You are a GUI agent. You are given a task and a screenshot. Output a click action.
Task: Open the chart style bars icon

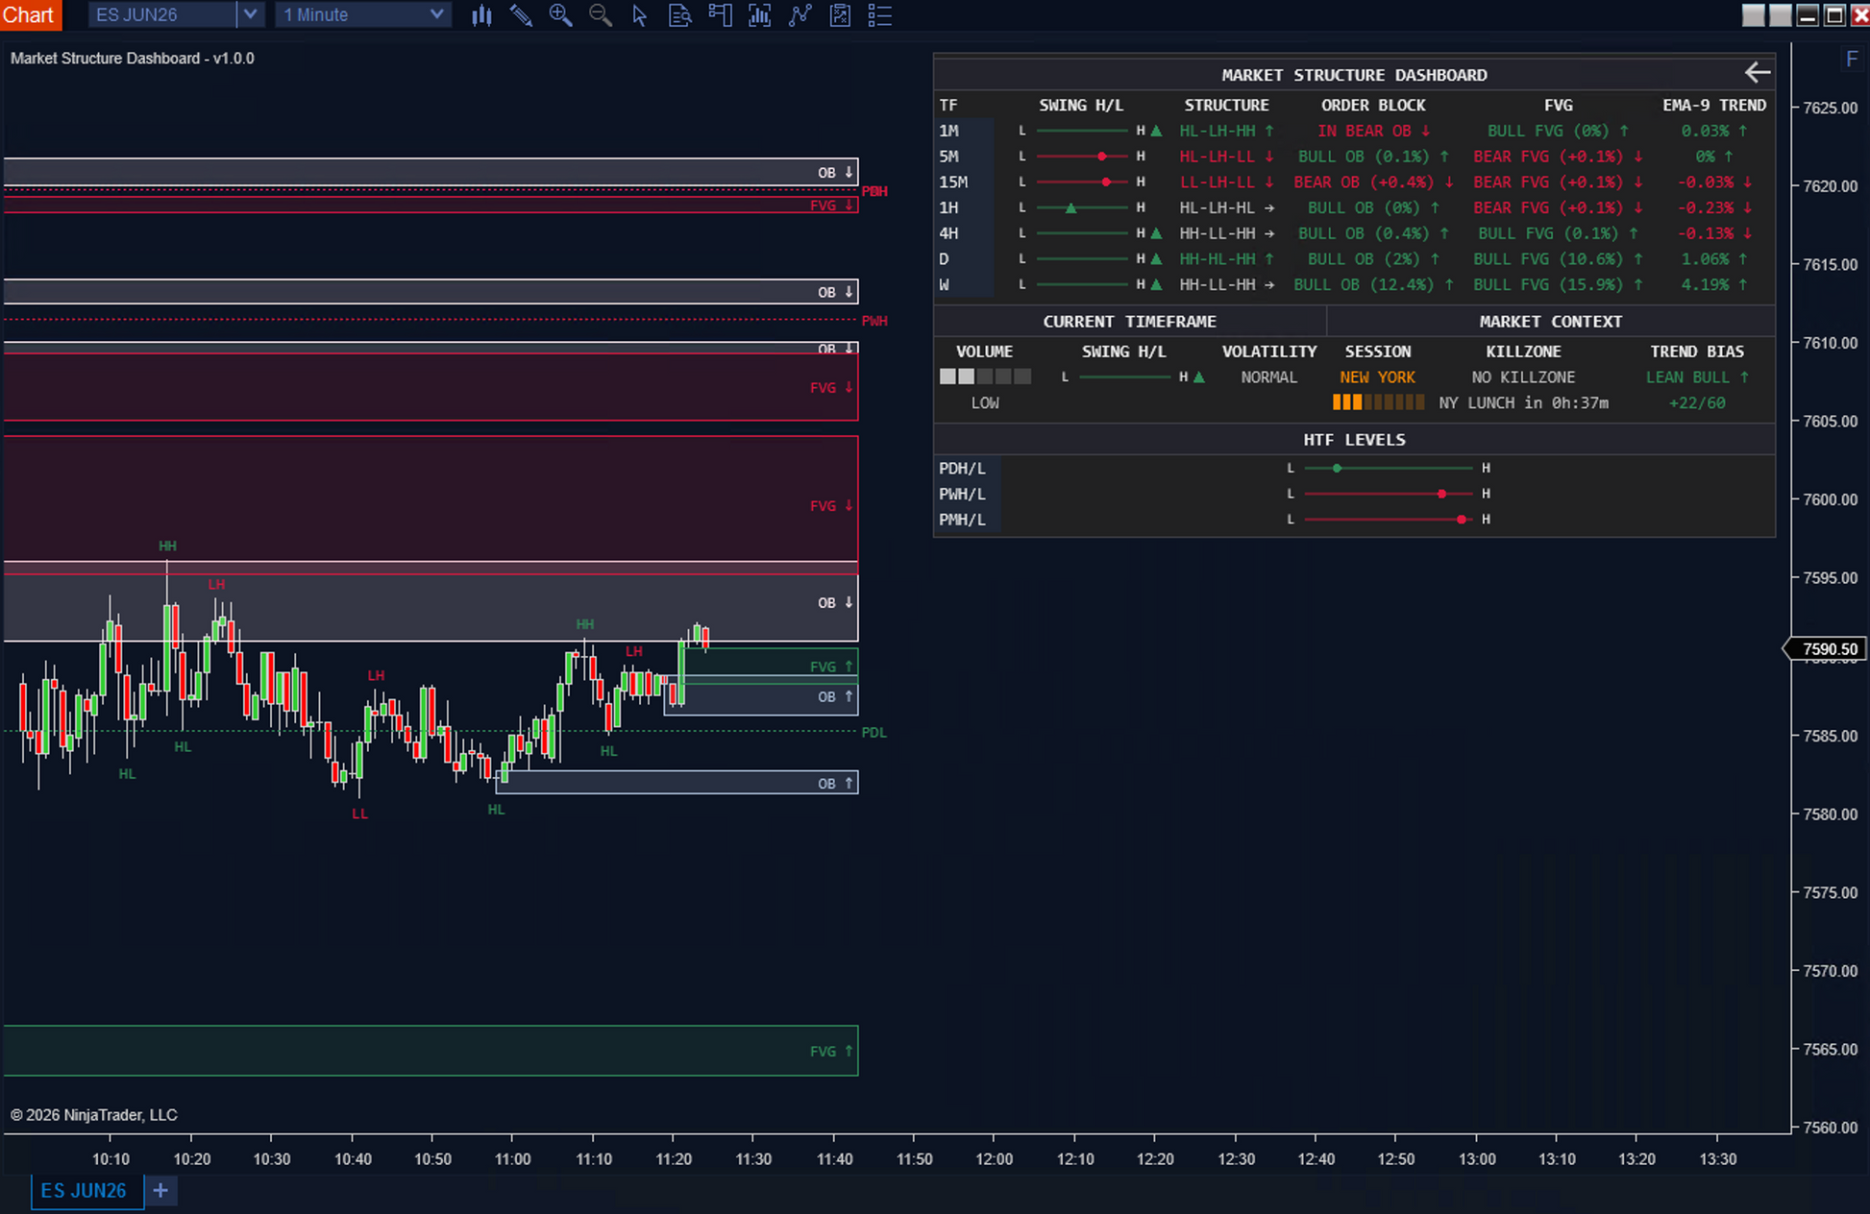click(x=481, y=15)
